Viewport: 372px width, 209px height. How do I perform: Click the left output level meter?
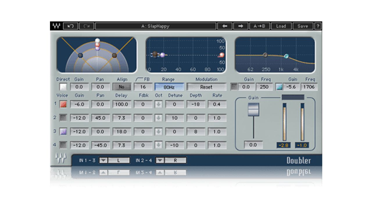284,122
